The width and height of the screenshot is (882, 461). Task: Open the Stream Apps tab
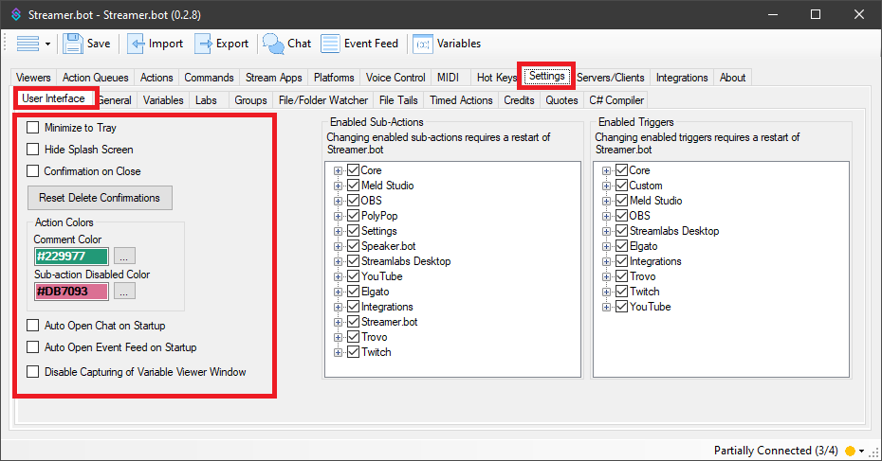coord(274,78)
